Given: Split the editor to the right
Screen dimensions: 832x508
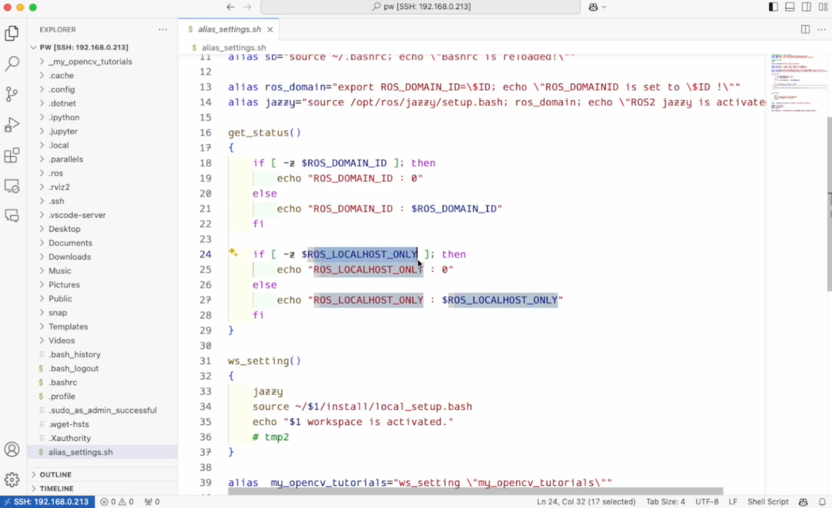Looking at the screenshot, I should [805, 29].
